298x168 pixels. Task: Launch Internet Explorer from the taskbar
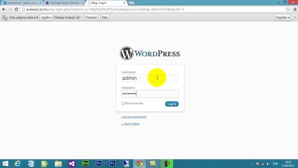point(18,164)
